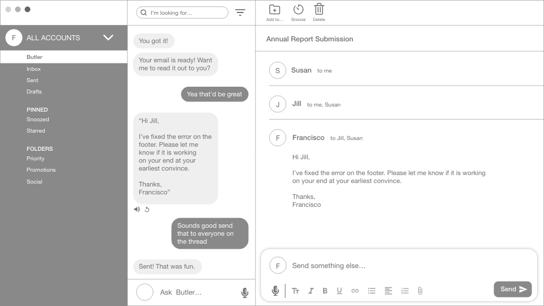The width and height of the screenshot is (544, 306).
Task: Click Francisco's 'to Jill, Susan' recipients
Action: pyautogui.click(x=346, y=138)
